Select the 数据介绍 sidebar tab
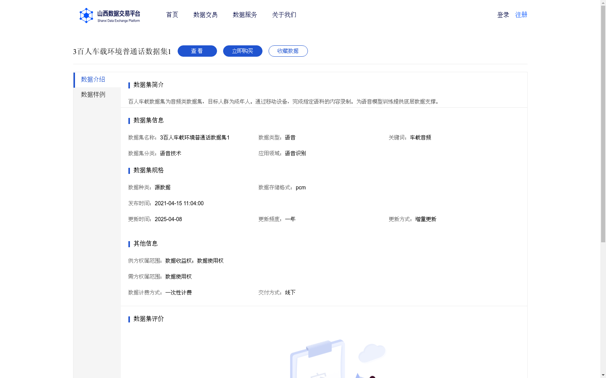The width and height of the screenshot is (606, 378). [97, 80]
